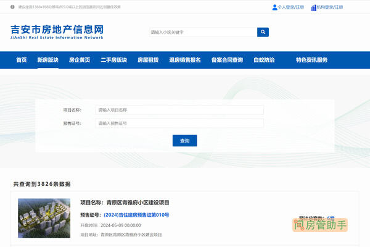Click the info icon beside browser tip
This screenshot has width=370, height=247.
tap(12, 7)
